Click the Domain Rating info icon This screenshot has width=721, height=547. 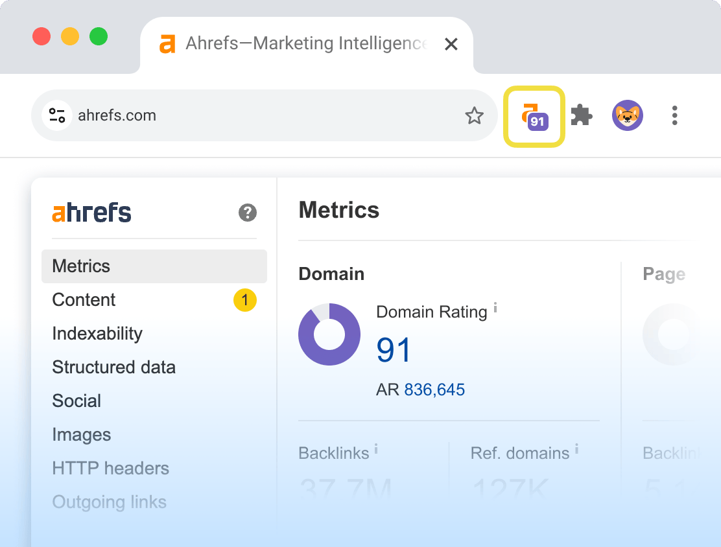click(x=495, y=307)
